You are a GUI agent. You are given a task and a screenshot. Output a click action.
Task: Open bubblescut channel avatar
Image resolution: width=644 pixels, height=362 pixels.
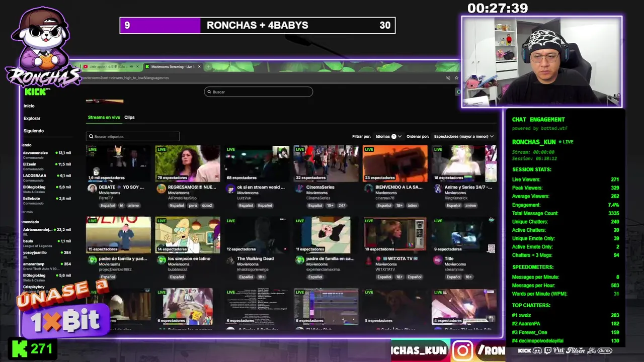tap(161, 259)
